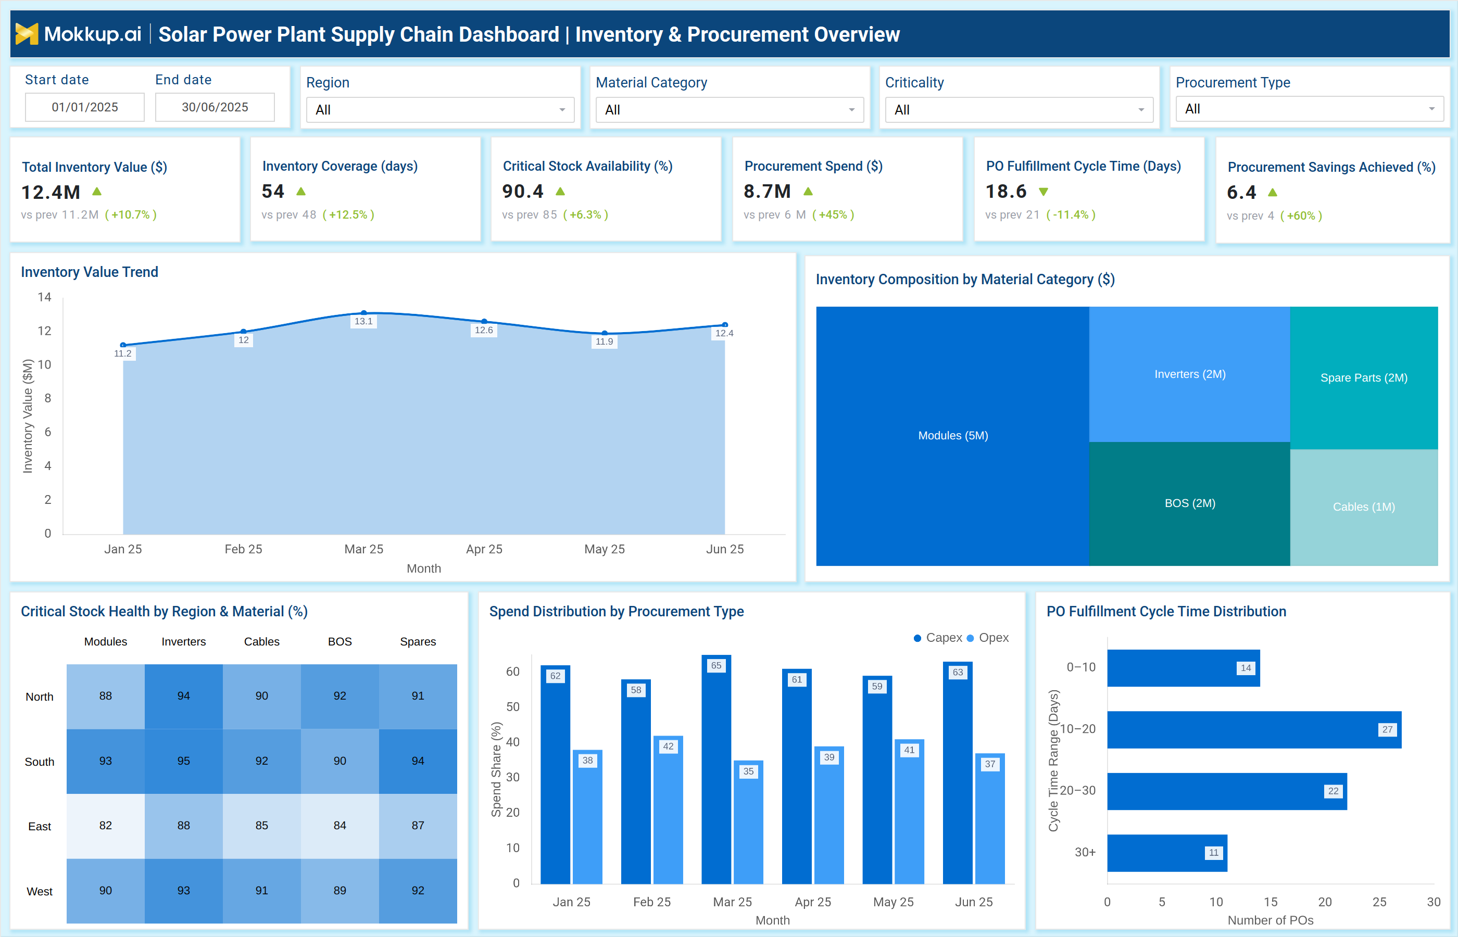
Task: Click the Inventory Coverage up-trend arrow
Action: coord(300,191)
